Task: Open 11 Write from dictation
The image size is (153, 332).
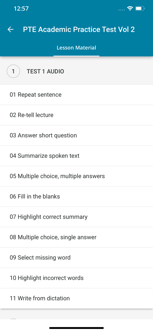Action: 76,298
